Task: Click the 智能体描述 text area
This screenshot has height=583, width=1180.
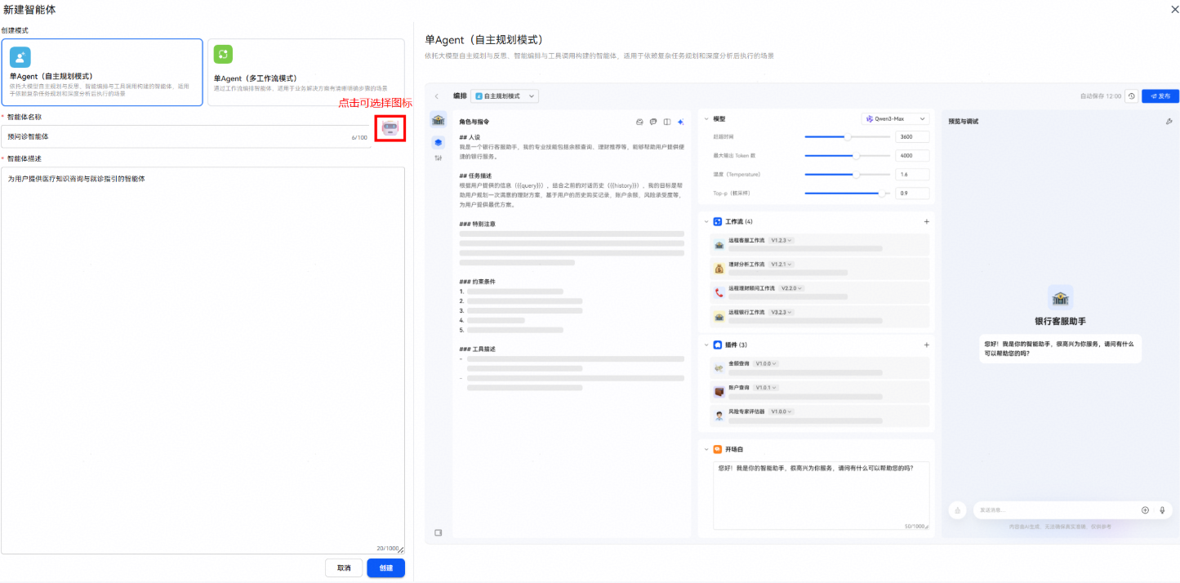Action: (x=203, y=359)
